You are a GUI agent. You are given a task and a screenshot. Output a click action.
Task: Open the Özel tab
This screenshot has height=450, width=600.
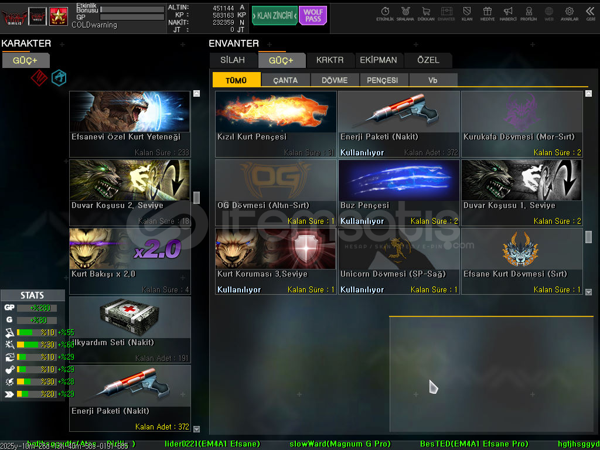[428, 60]
